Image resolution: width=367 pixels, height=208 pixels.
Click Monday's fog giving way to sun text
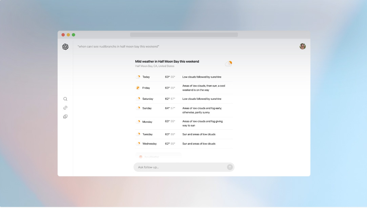(x=202, y=123)
